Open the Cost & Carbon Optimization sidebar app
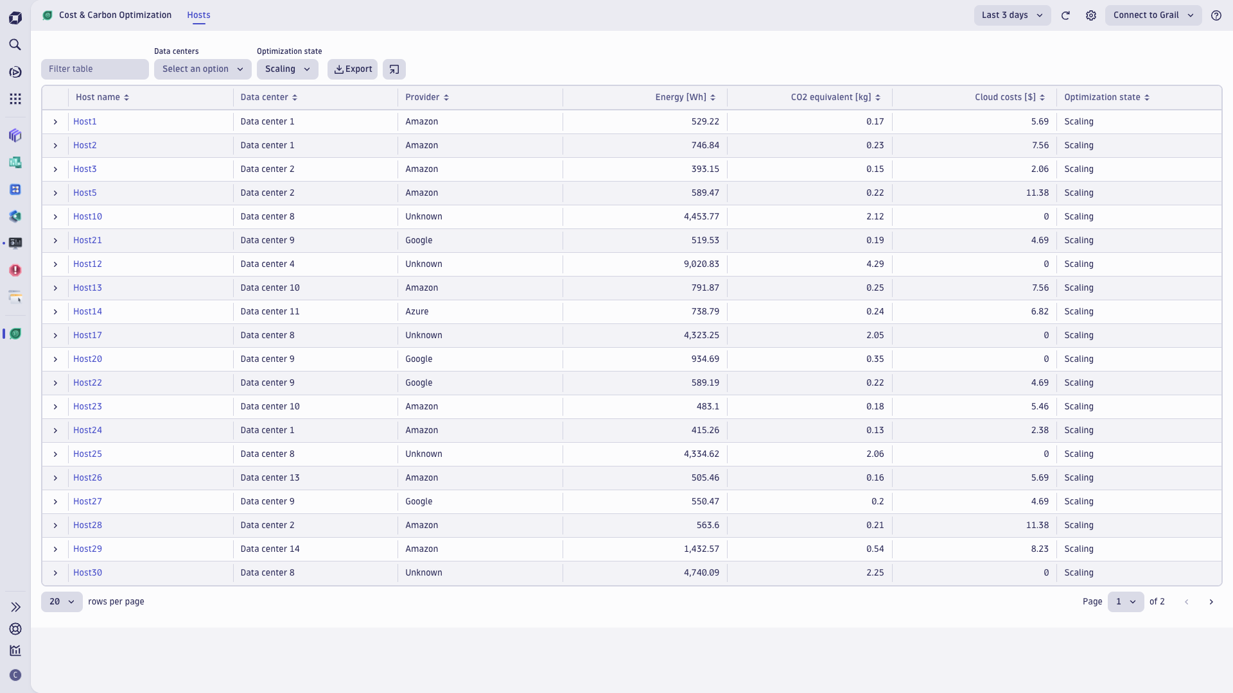The width and height of the screenshot is (1233, 693). [x=15, y=334]
